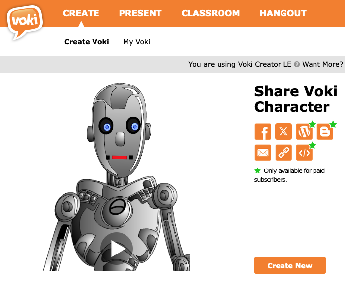Viewport: 345px width, 282px height.
Task: Play the robot Voki character
Action: [x=117, y=249]
